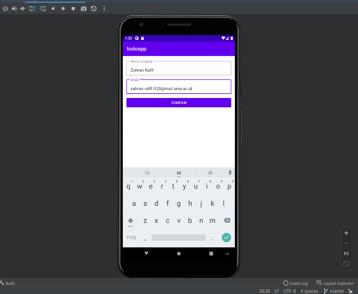Open the Layout Inspector tool window
Image resolution: width=358 pixels, height=294 pixels.
coord(335,283)
